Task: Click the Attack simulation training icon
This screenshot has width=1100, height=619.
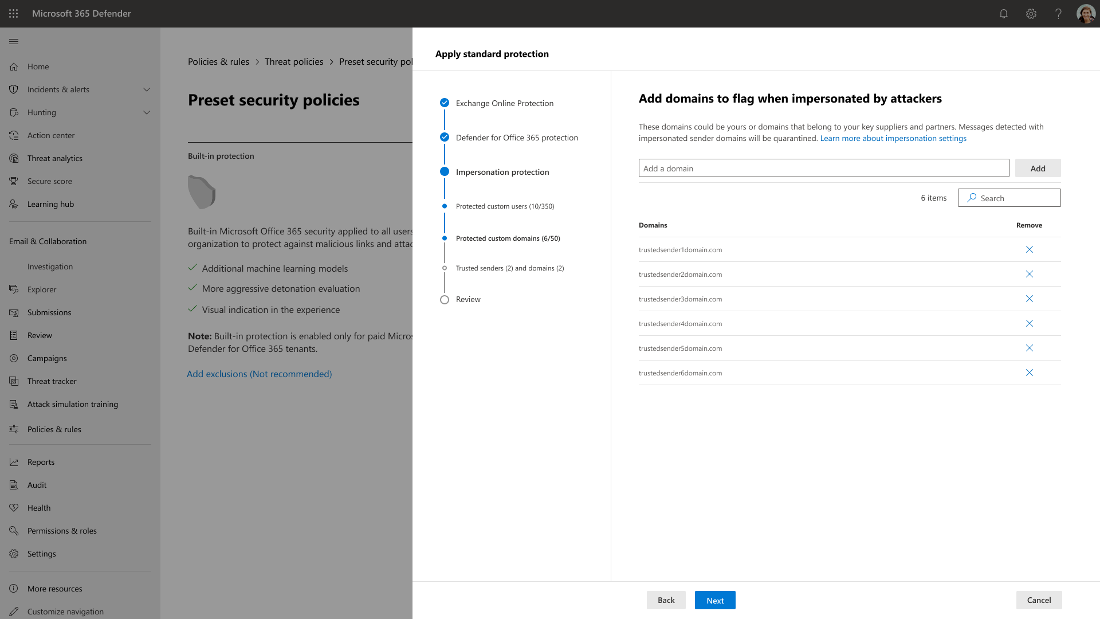Action: click(x=14, y=404)
